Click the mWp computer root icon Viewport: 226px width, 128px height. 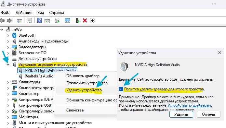point(8,29)
